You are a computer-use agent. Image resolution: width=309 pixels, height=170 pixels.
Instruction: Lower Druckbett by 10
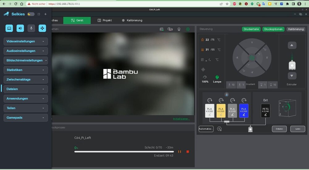[x=273, y=85]
